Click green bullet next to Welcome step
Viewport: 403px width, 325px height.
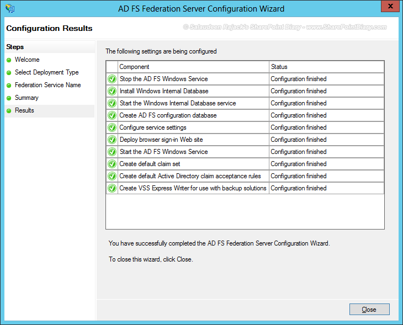[9, 60]
